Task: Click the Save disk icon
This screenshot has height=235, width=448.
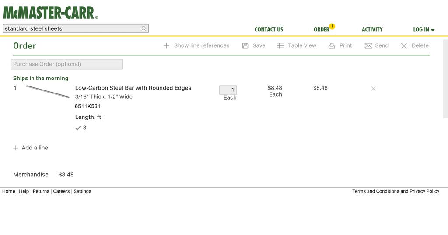Action: [245, 45]
